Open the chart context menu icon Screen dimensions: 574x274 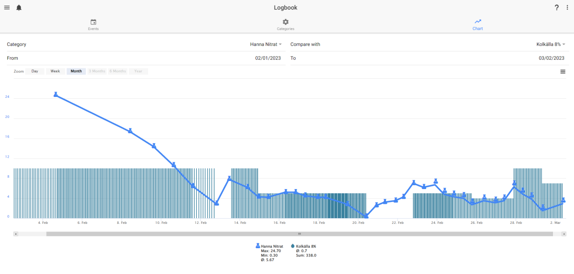click(x=563, y=71)
